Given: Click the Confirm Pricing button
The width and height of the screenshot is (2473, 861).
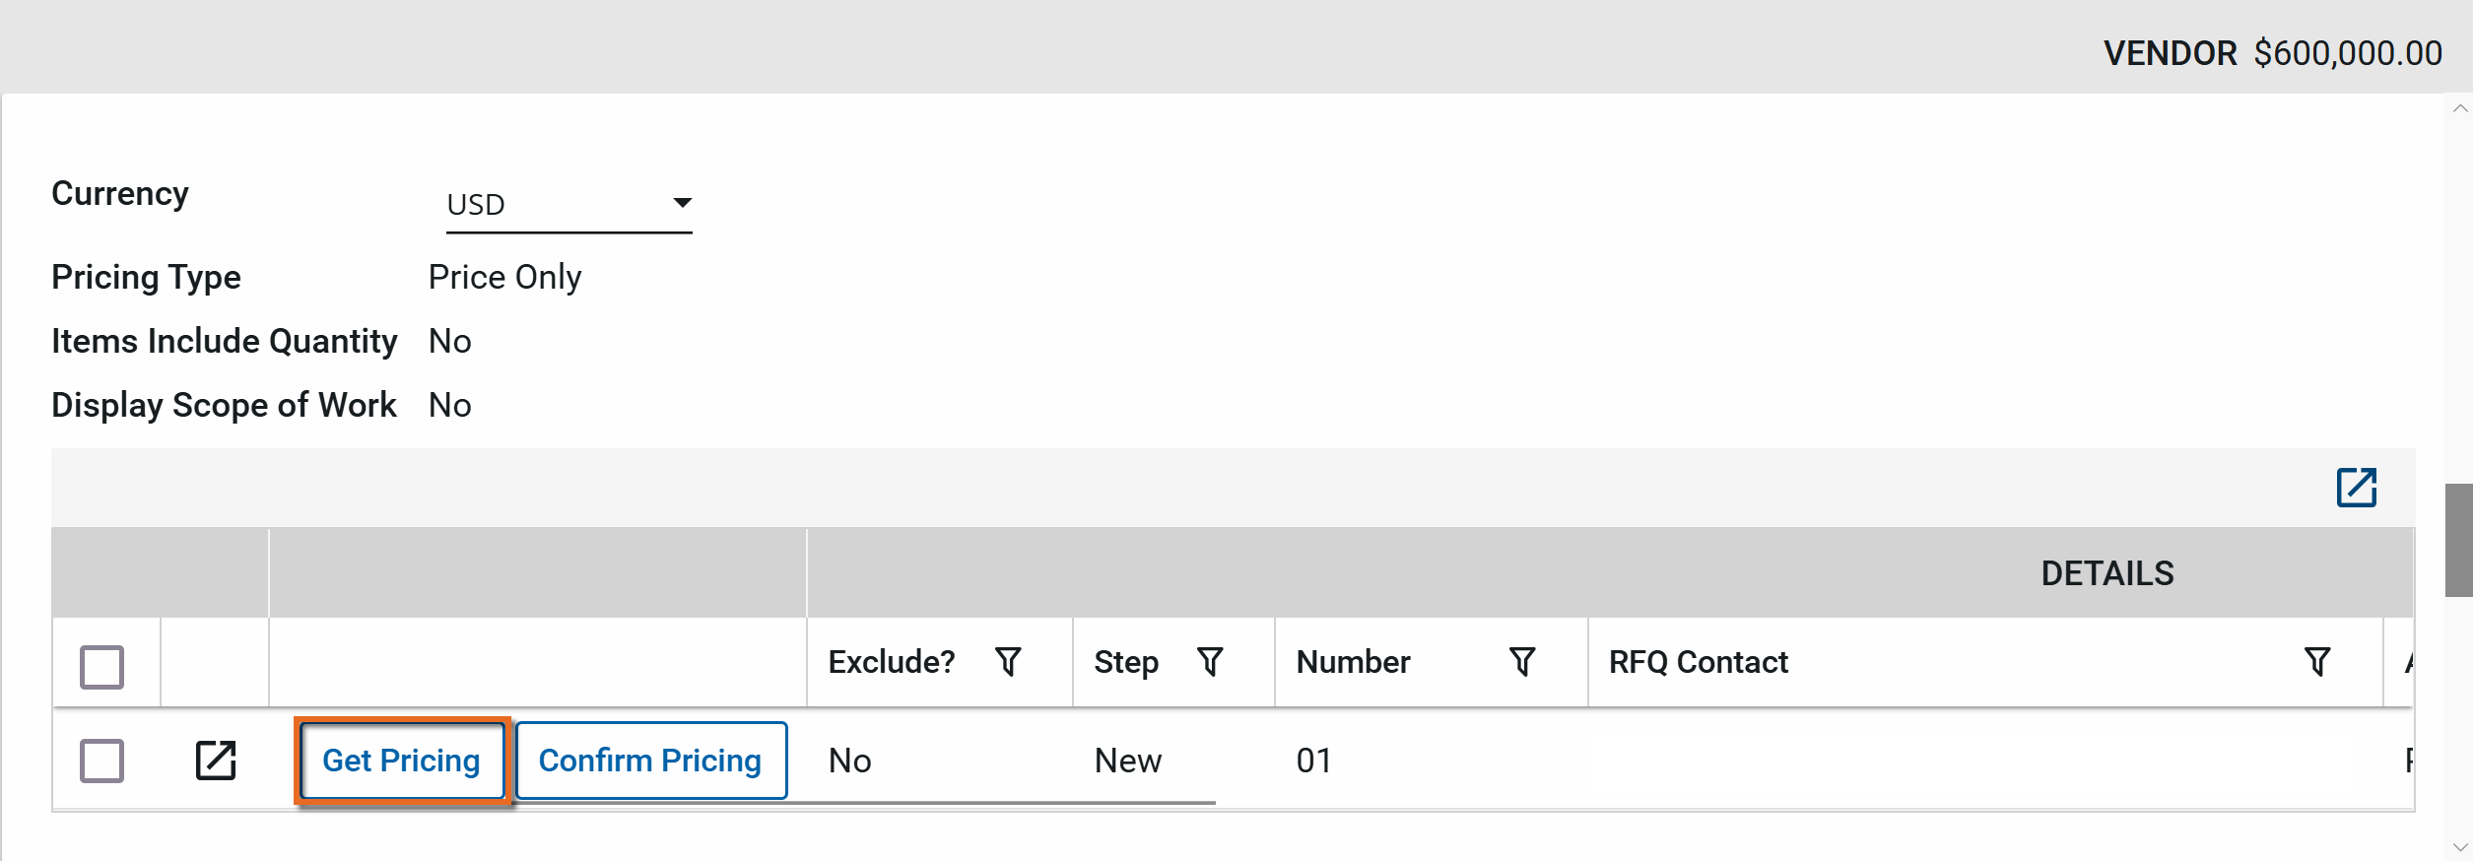Looking at the screenshot, I should pos(650,761).
